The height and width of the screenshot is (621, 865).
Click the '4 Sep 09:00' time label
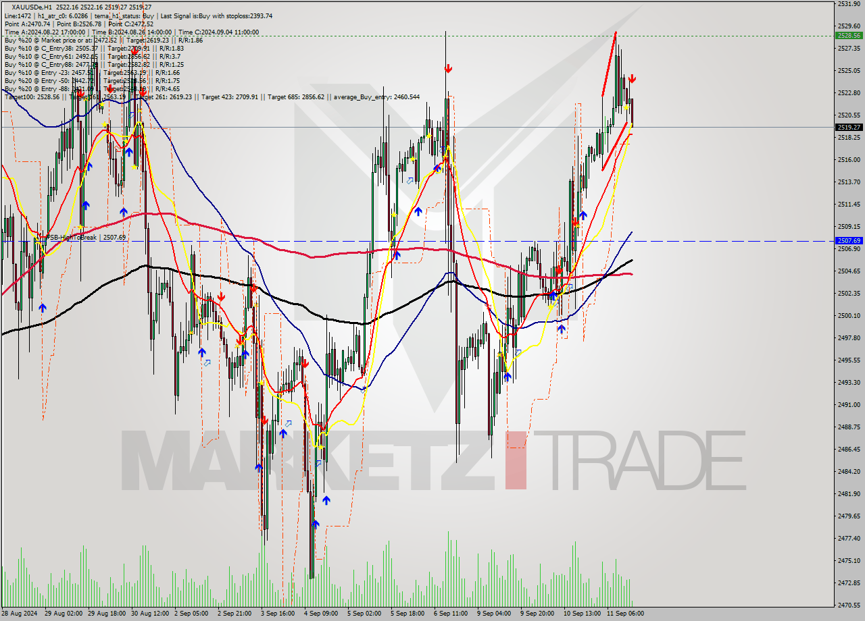click(x=322, y=614)
